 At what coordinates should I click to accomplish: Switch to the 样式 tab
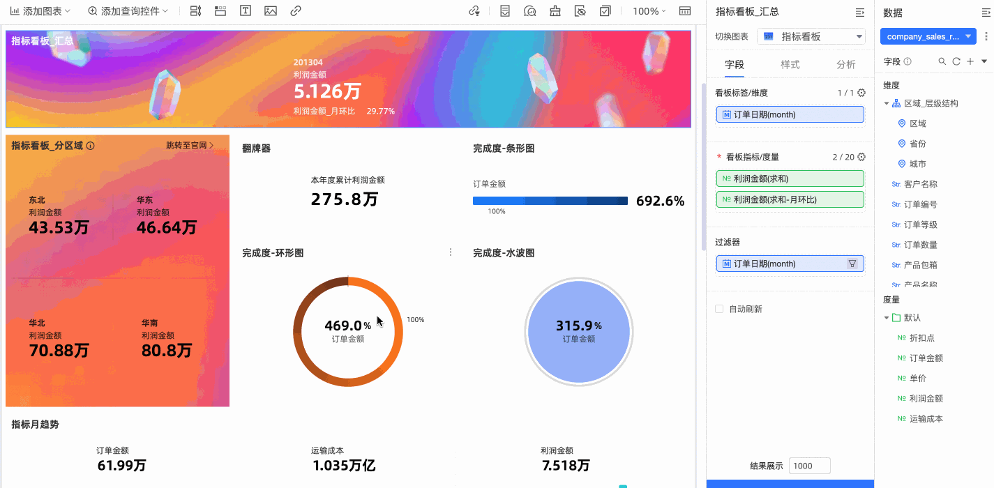790,64
